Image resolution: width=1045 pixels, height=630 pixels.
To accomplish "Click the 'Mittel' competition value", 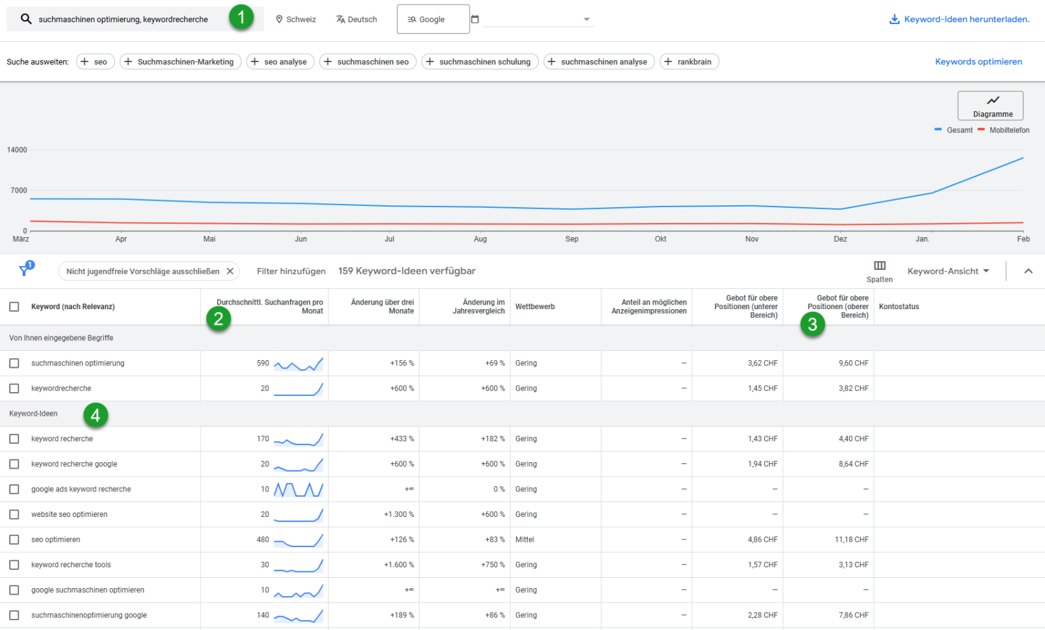I will click(524, 540).
